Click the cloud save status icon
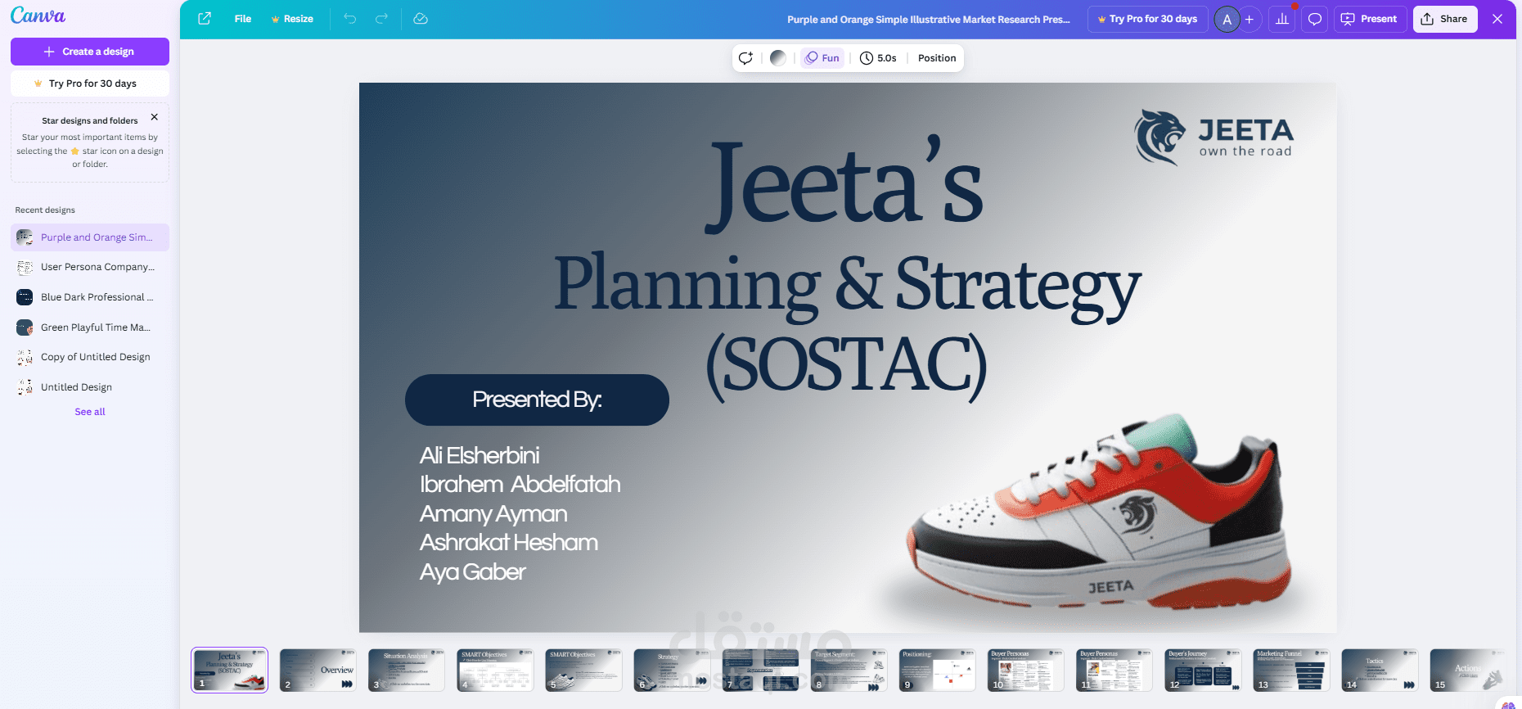 tap(421, 19)
